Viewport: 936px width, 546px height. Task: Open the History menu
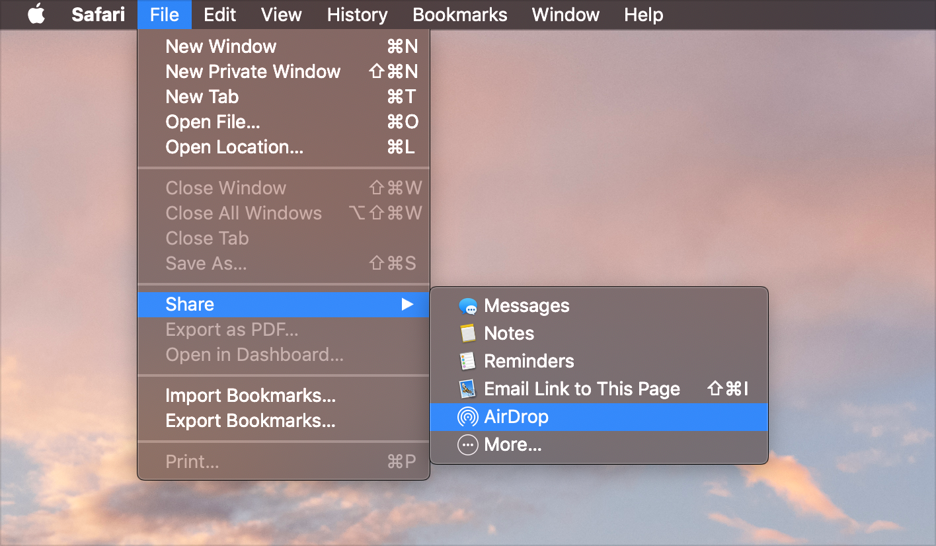[357, 15]
